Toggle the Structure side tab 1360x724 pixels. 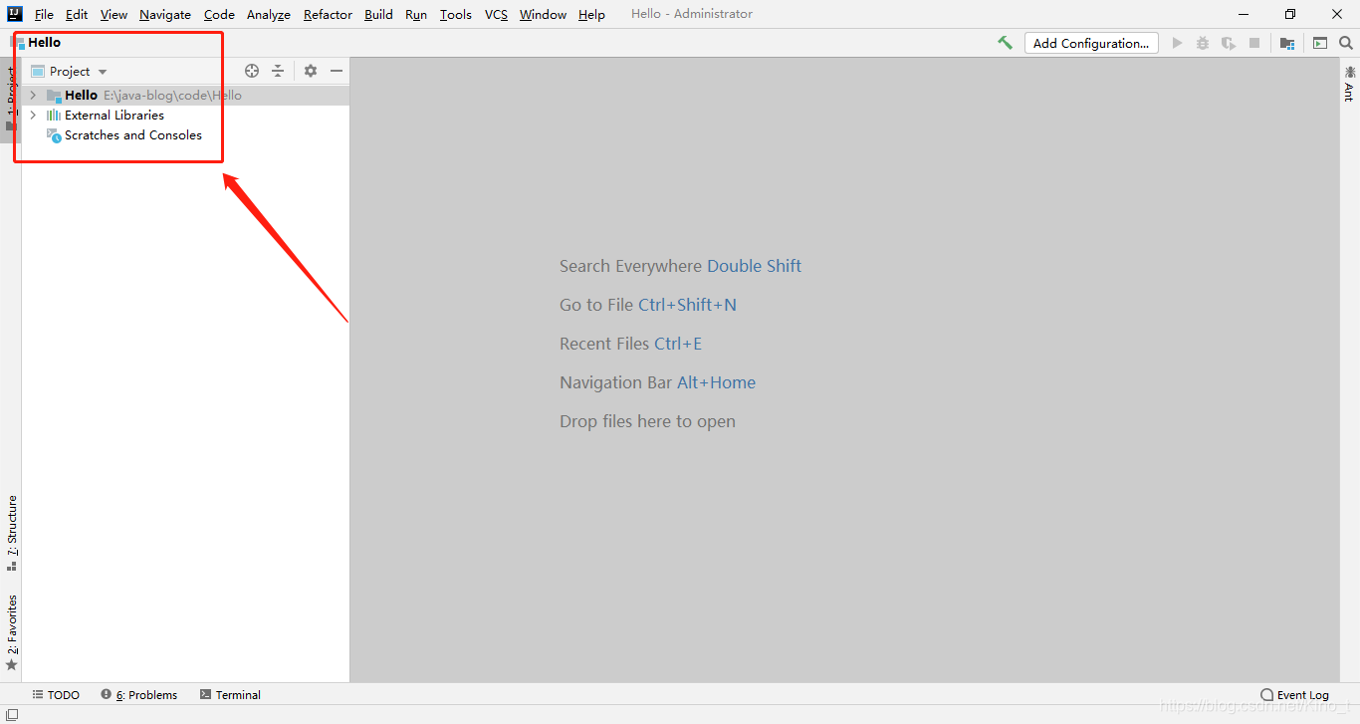click(12, 533)
